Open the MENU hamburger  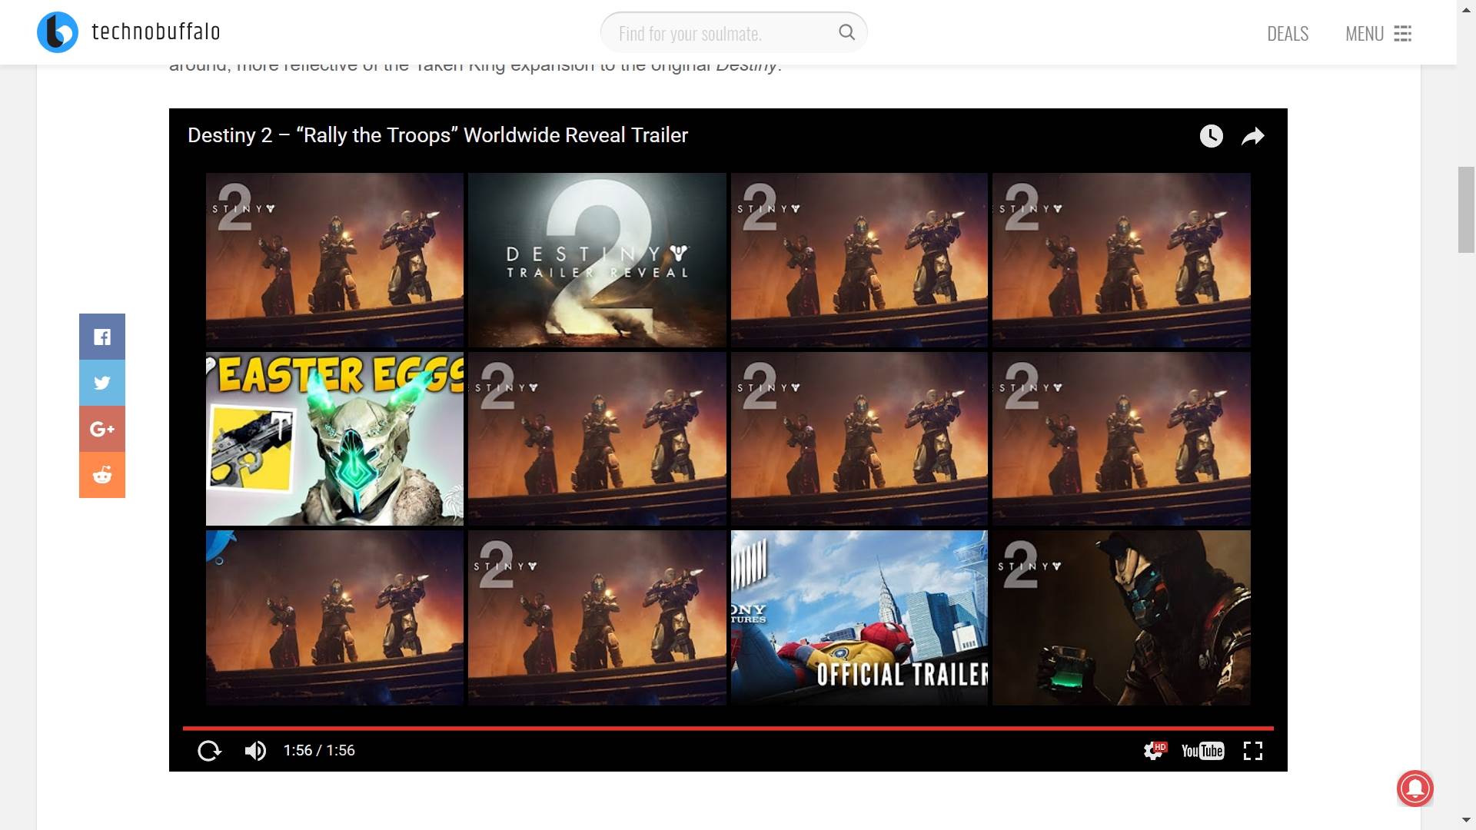[x=1379, y=34]
